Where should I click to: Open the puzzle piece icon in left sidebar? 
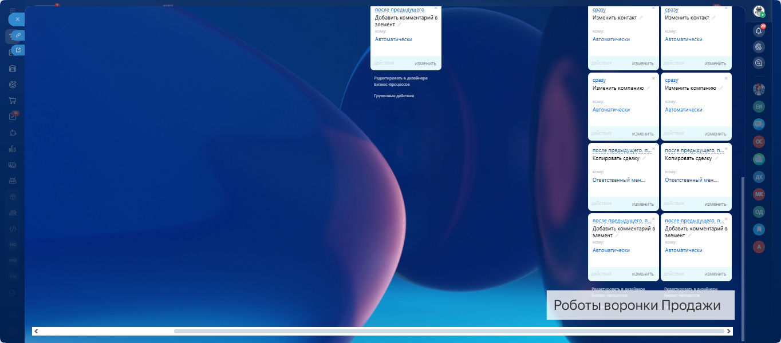pyautogui.click(x=13, y=133)
